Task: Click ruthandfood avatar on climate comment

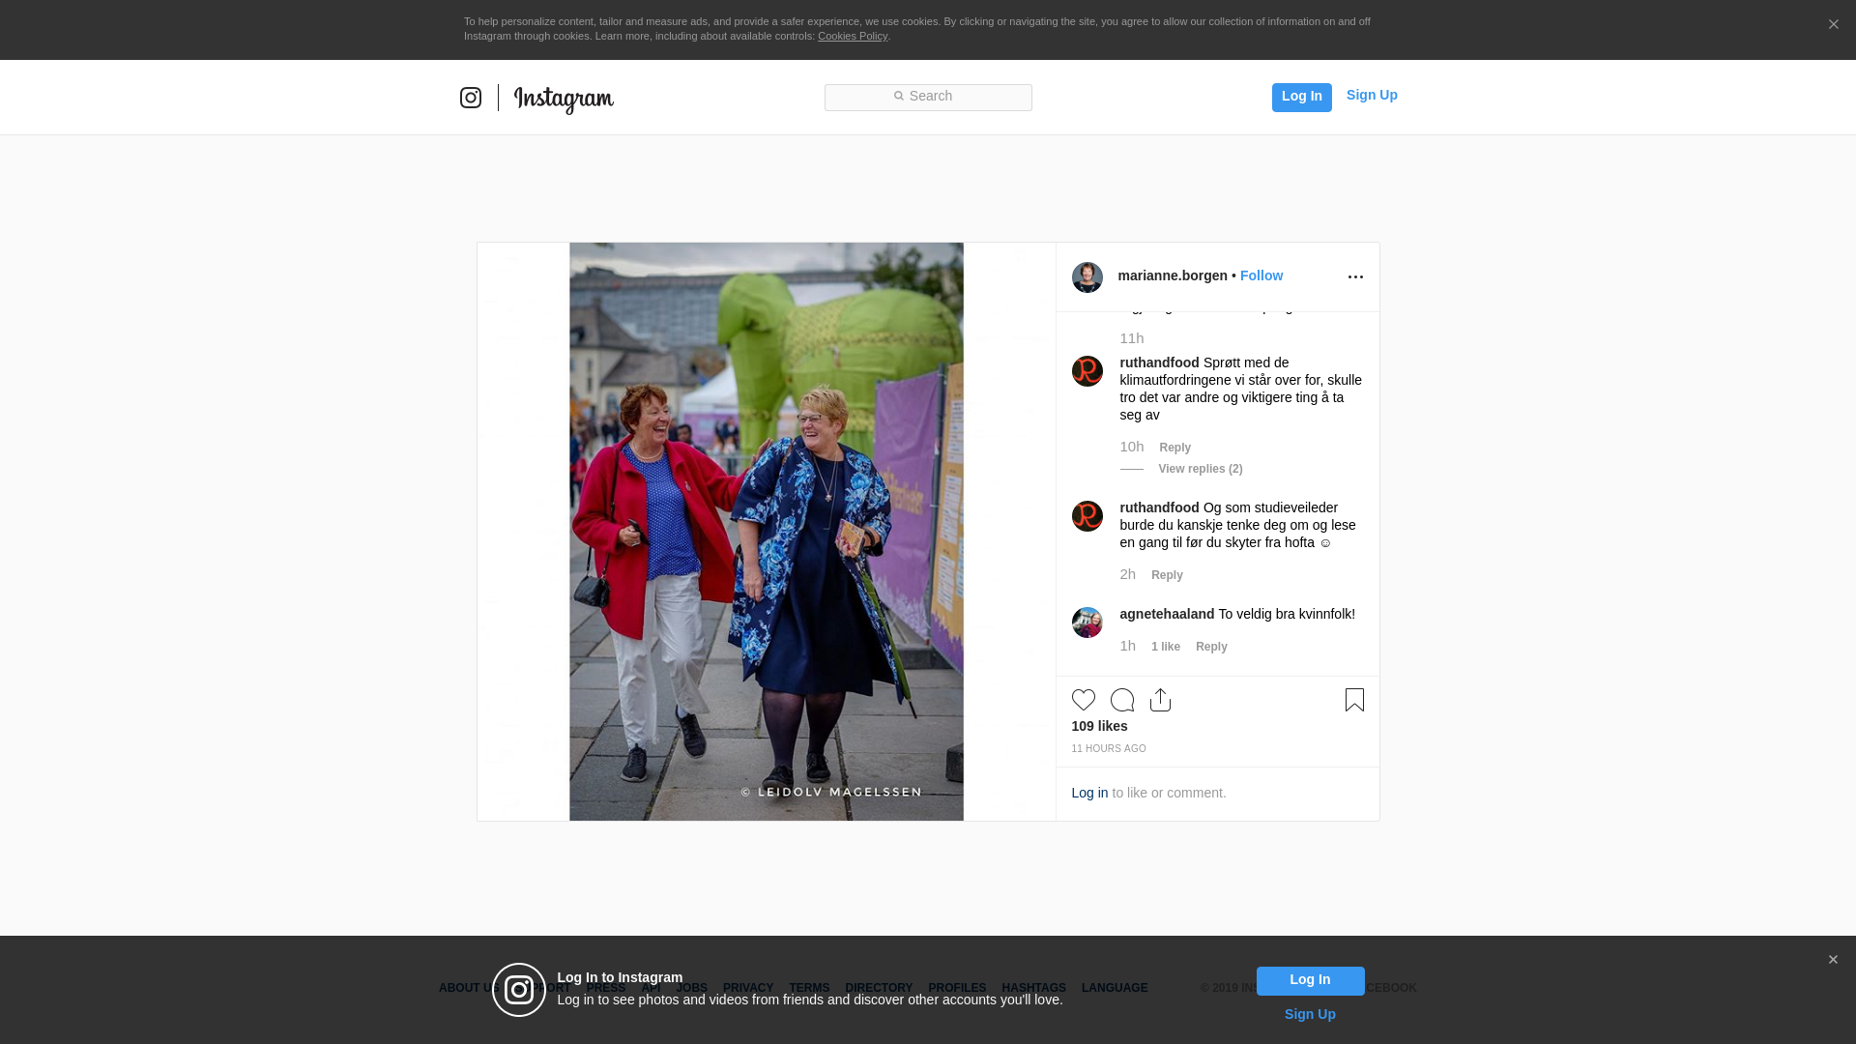Action: [1087, 371]
